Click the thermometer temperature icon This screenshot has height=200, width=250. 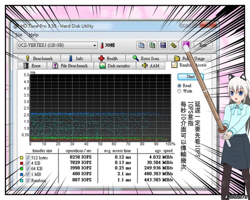(x=102, y=45)
